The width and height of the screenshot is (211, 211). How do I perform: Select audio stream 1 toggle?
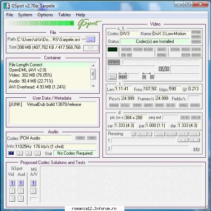(x=11, y=153)
